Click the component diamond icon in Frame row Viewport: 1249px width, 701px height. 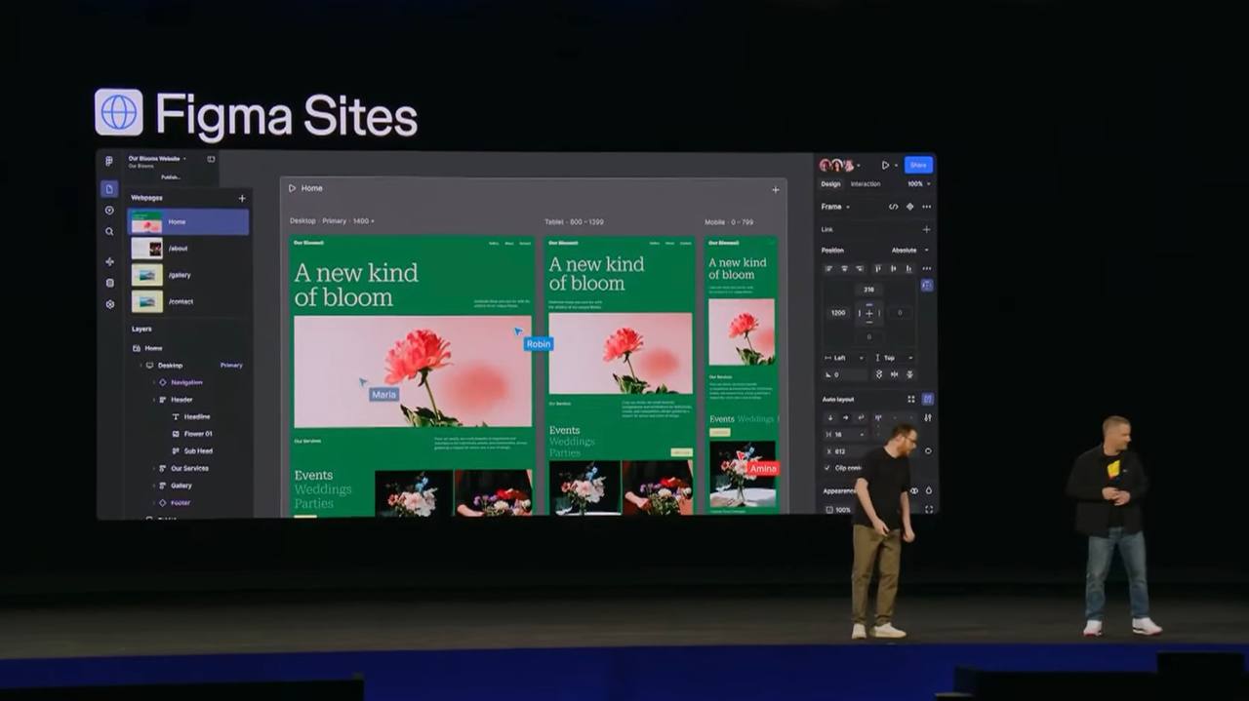[909, 207]
